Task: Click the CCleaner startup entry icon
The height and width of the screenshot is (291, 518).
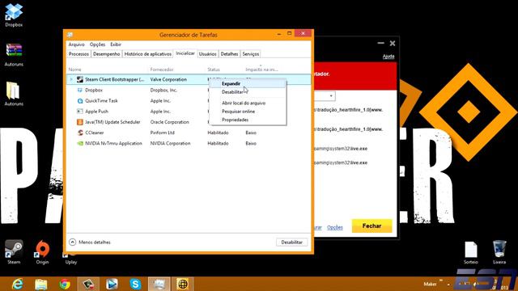Action: (79, 133)
